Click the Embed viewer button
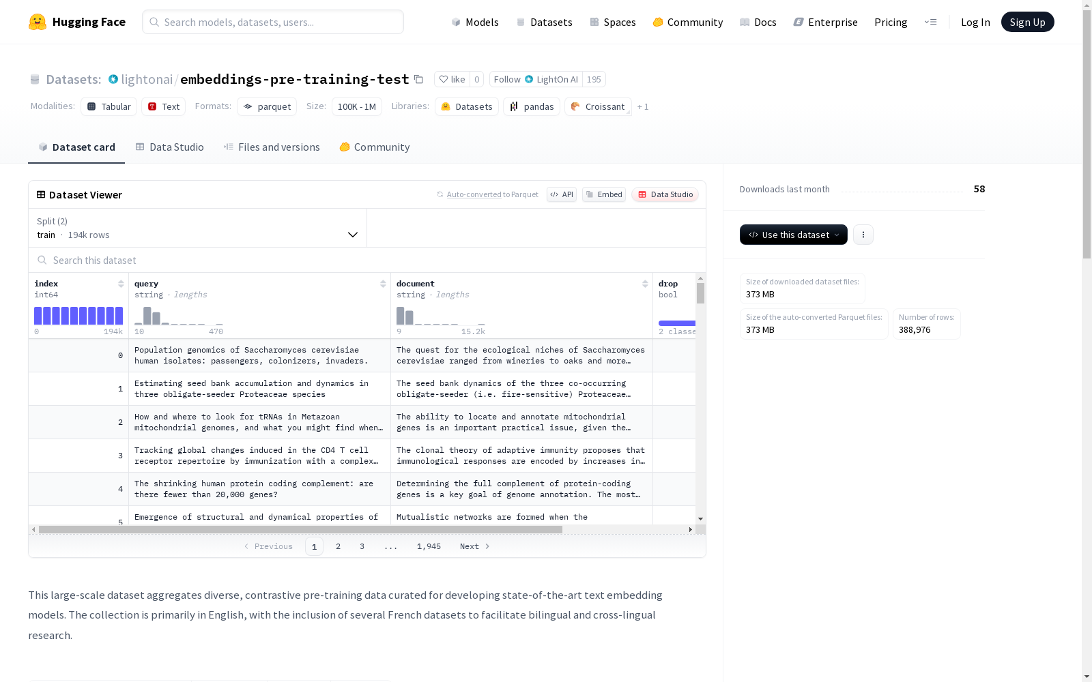1092x682 pixels. pos(604,194)
